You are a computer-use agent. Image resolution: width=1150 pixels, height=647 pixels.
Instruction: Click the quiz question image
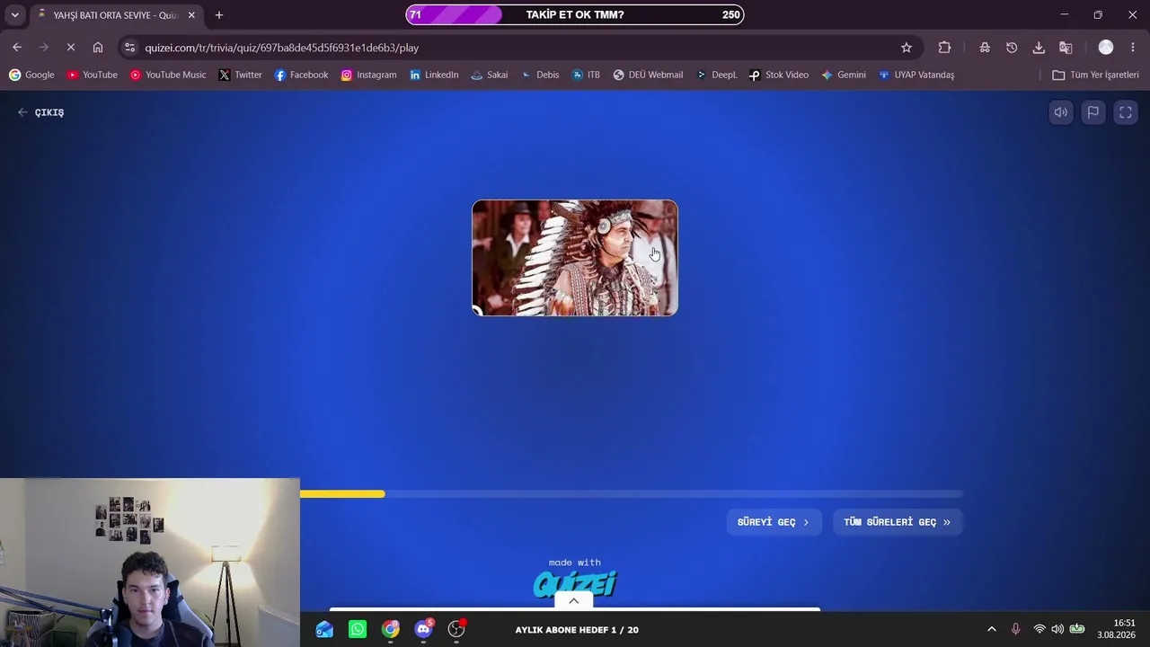coord(575,258)
